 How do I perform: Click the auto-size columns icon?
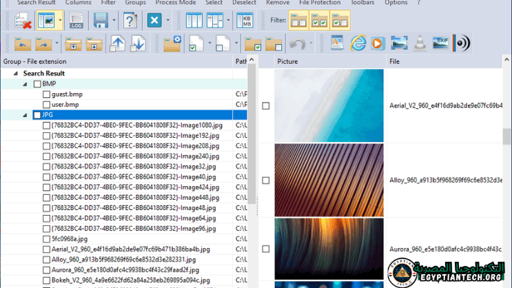click(x=214, y=21)
